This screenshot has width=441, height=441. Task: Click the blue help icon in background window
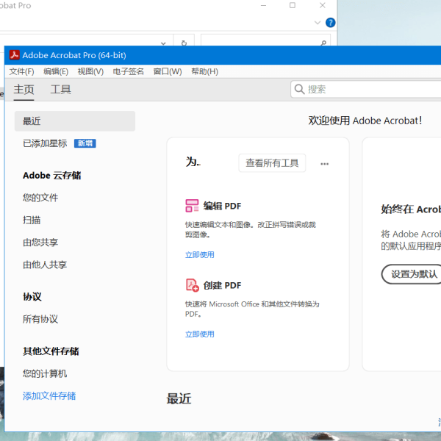[x=331, y=23]
